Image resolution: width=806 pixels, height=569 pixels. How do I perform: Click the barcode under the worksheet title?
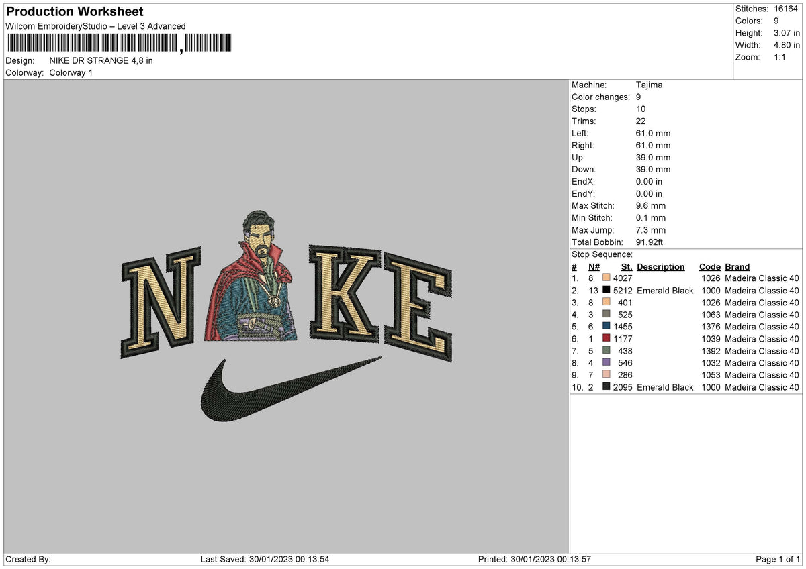point(119,44)
